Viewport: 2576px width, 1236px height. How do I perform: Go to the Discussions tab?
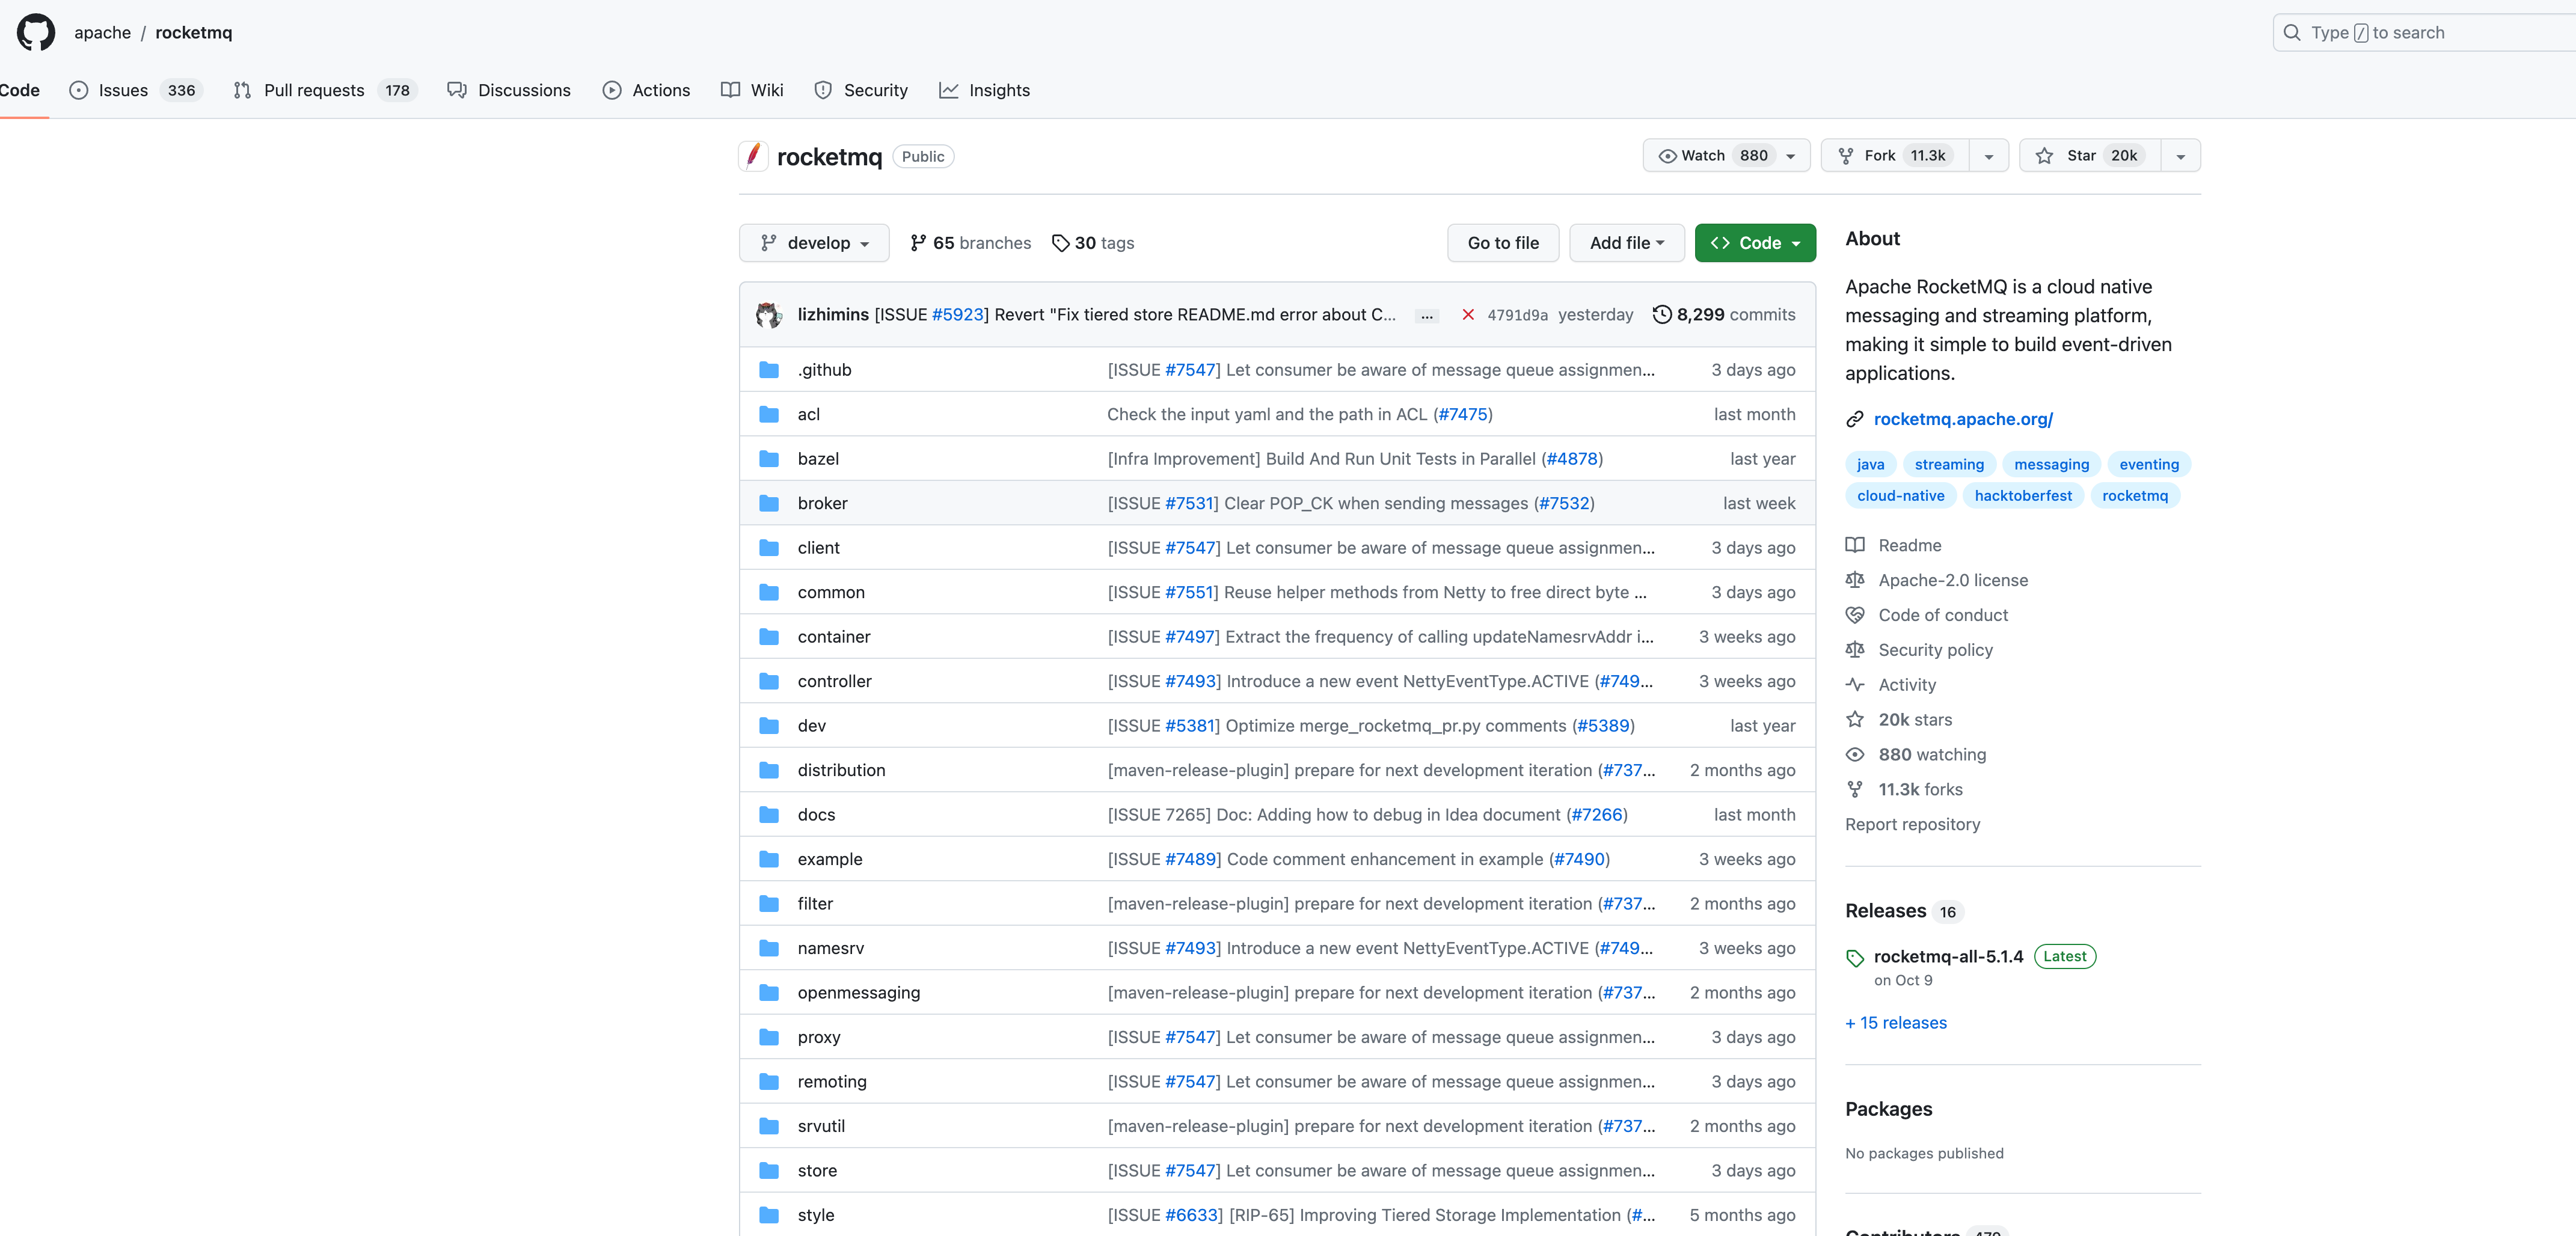[509, 90]
